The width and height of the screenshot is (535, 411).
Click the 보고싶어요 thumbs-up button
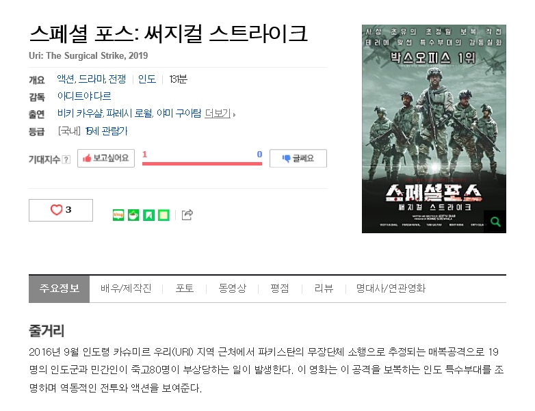tap(106, 158)
